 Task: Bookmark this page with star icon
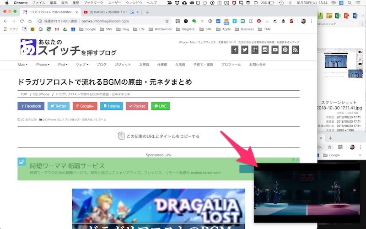coord(167,21)
